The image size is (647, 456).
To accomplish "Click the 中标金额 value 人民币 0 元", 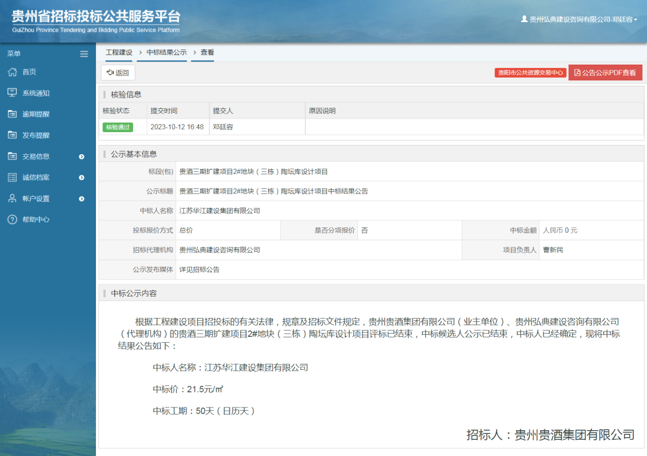I will pos(560,230).
